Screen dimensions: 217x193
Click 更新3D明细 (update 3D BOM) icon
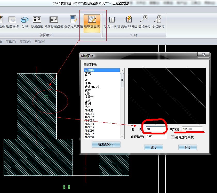(129, 20)
